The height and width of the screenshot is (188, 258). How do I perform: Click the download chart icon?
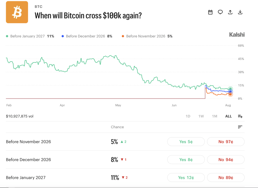(240, 12)
